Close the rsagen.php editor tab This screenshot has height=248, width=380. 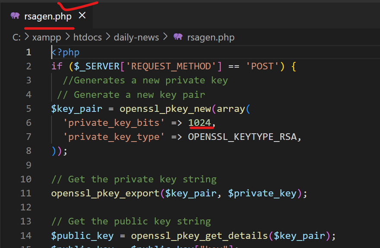tap(82, 16)
